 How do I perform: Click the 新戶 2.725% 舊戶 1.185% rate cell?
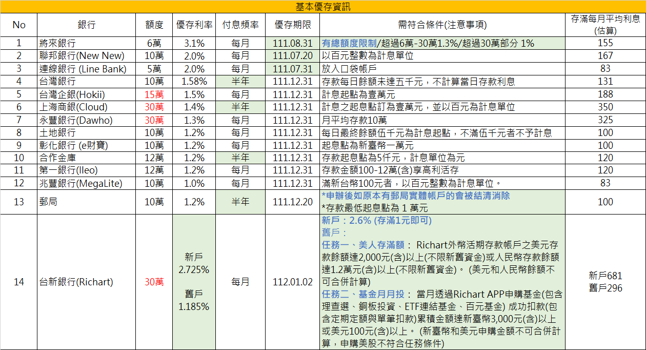(x=194, y=282)
